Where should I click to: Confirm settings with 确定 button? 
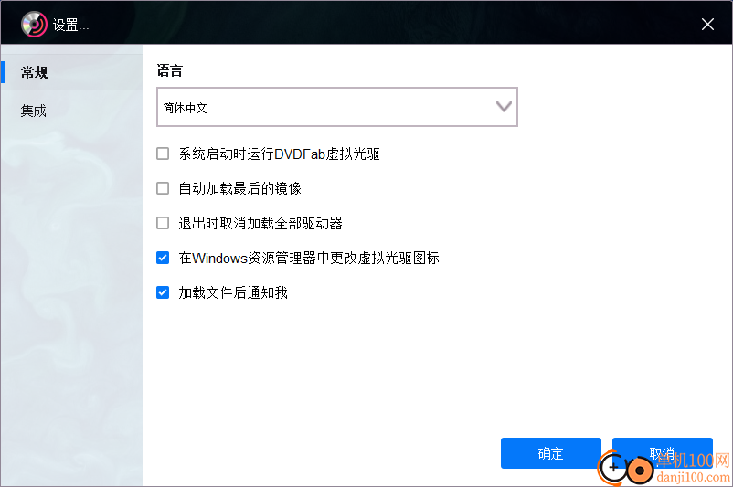tap(551, 453)
